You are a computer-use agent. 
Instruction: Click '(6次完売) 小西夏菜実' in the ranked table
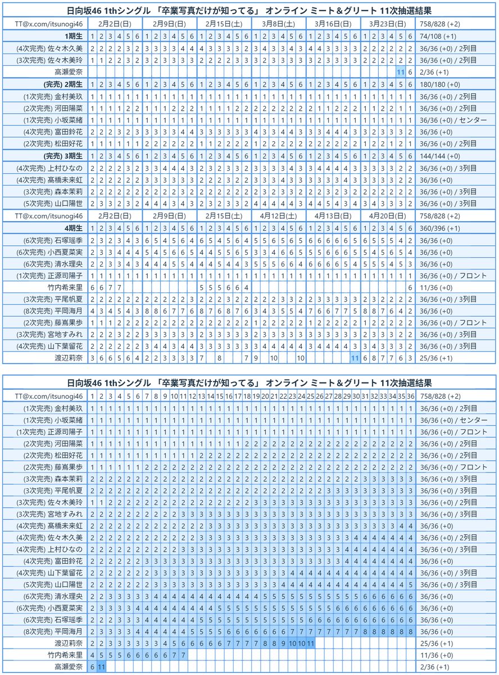(x=49, y=607)
